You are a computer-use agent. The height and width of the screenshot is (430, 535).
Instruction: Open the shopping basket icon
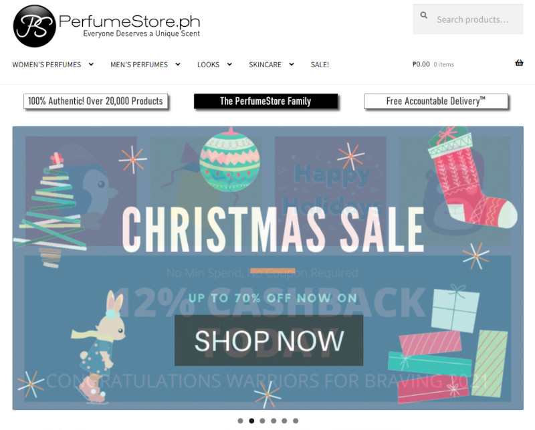coord(519,63)
